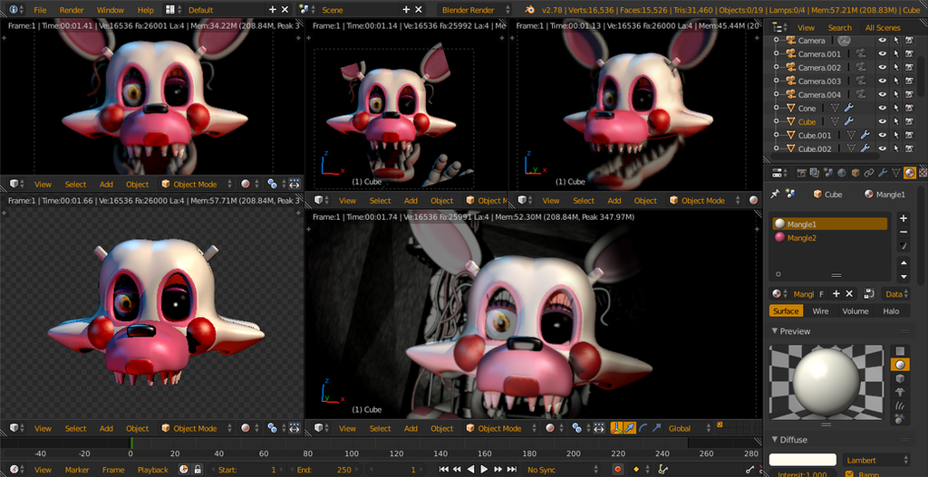The width and height of the screenshot is (928, 477).
Task: Select Mangle2 material slot
Action: pyautogui.click(x=830, y=238)
